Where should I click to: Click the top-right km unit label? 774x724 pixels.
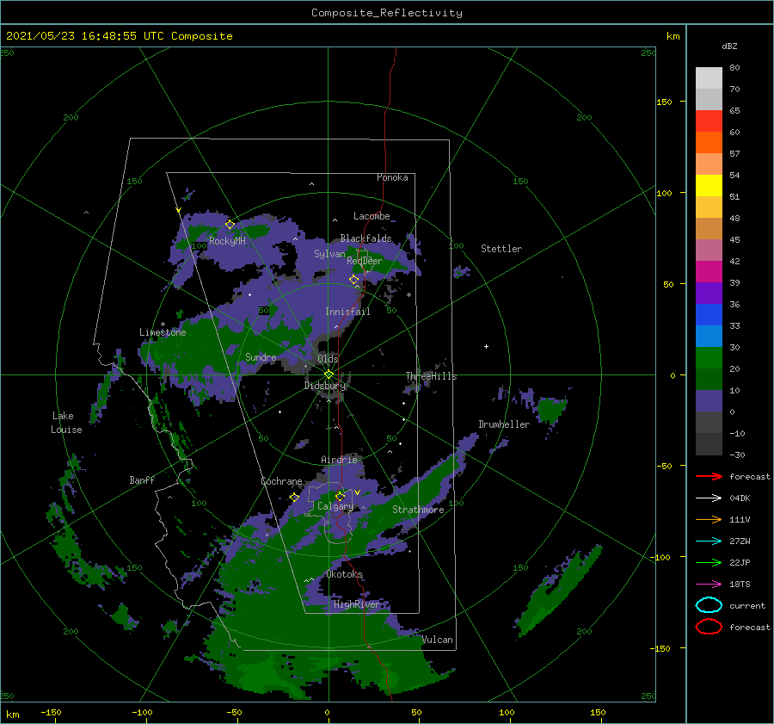tap(673, 36)
